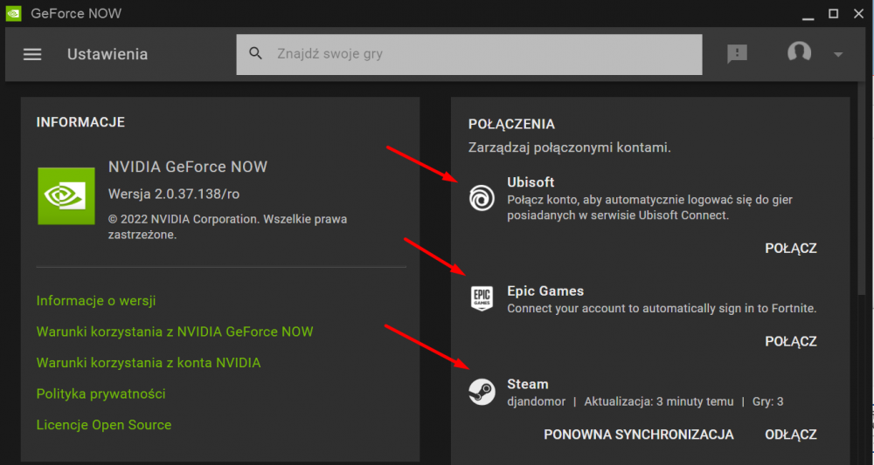Click the Epic Games logo icon
The width and height of the screenshot is (874, 465).
tap(482, 298)
